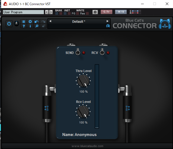
Task: Click the User Program name field
Action: 23,12
